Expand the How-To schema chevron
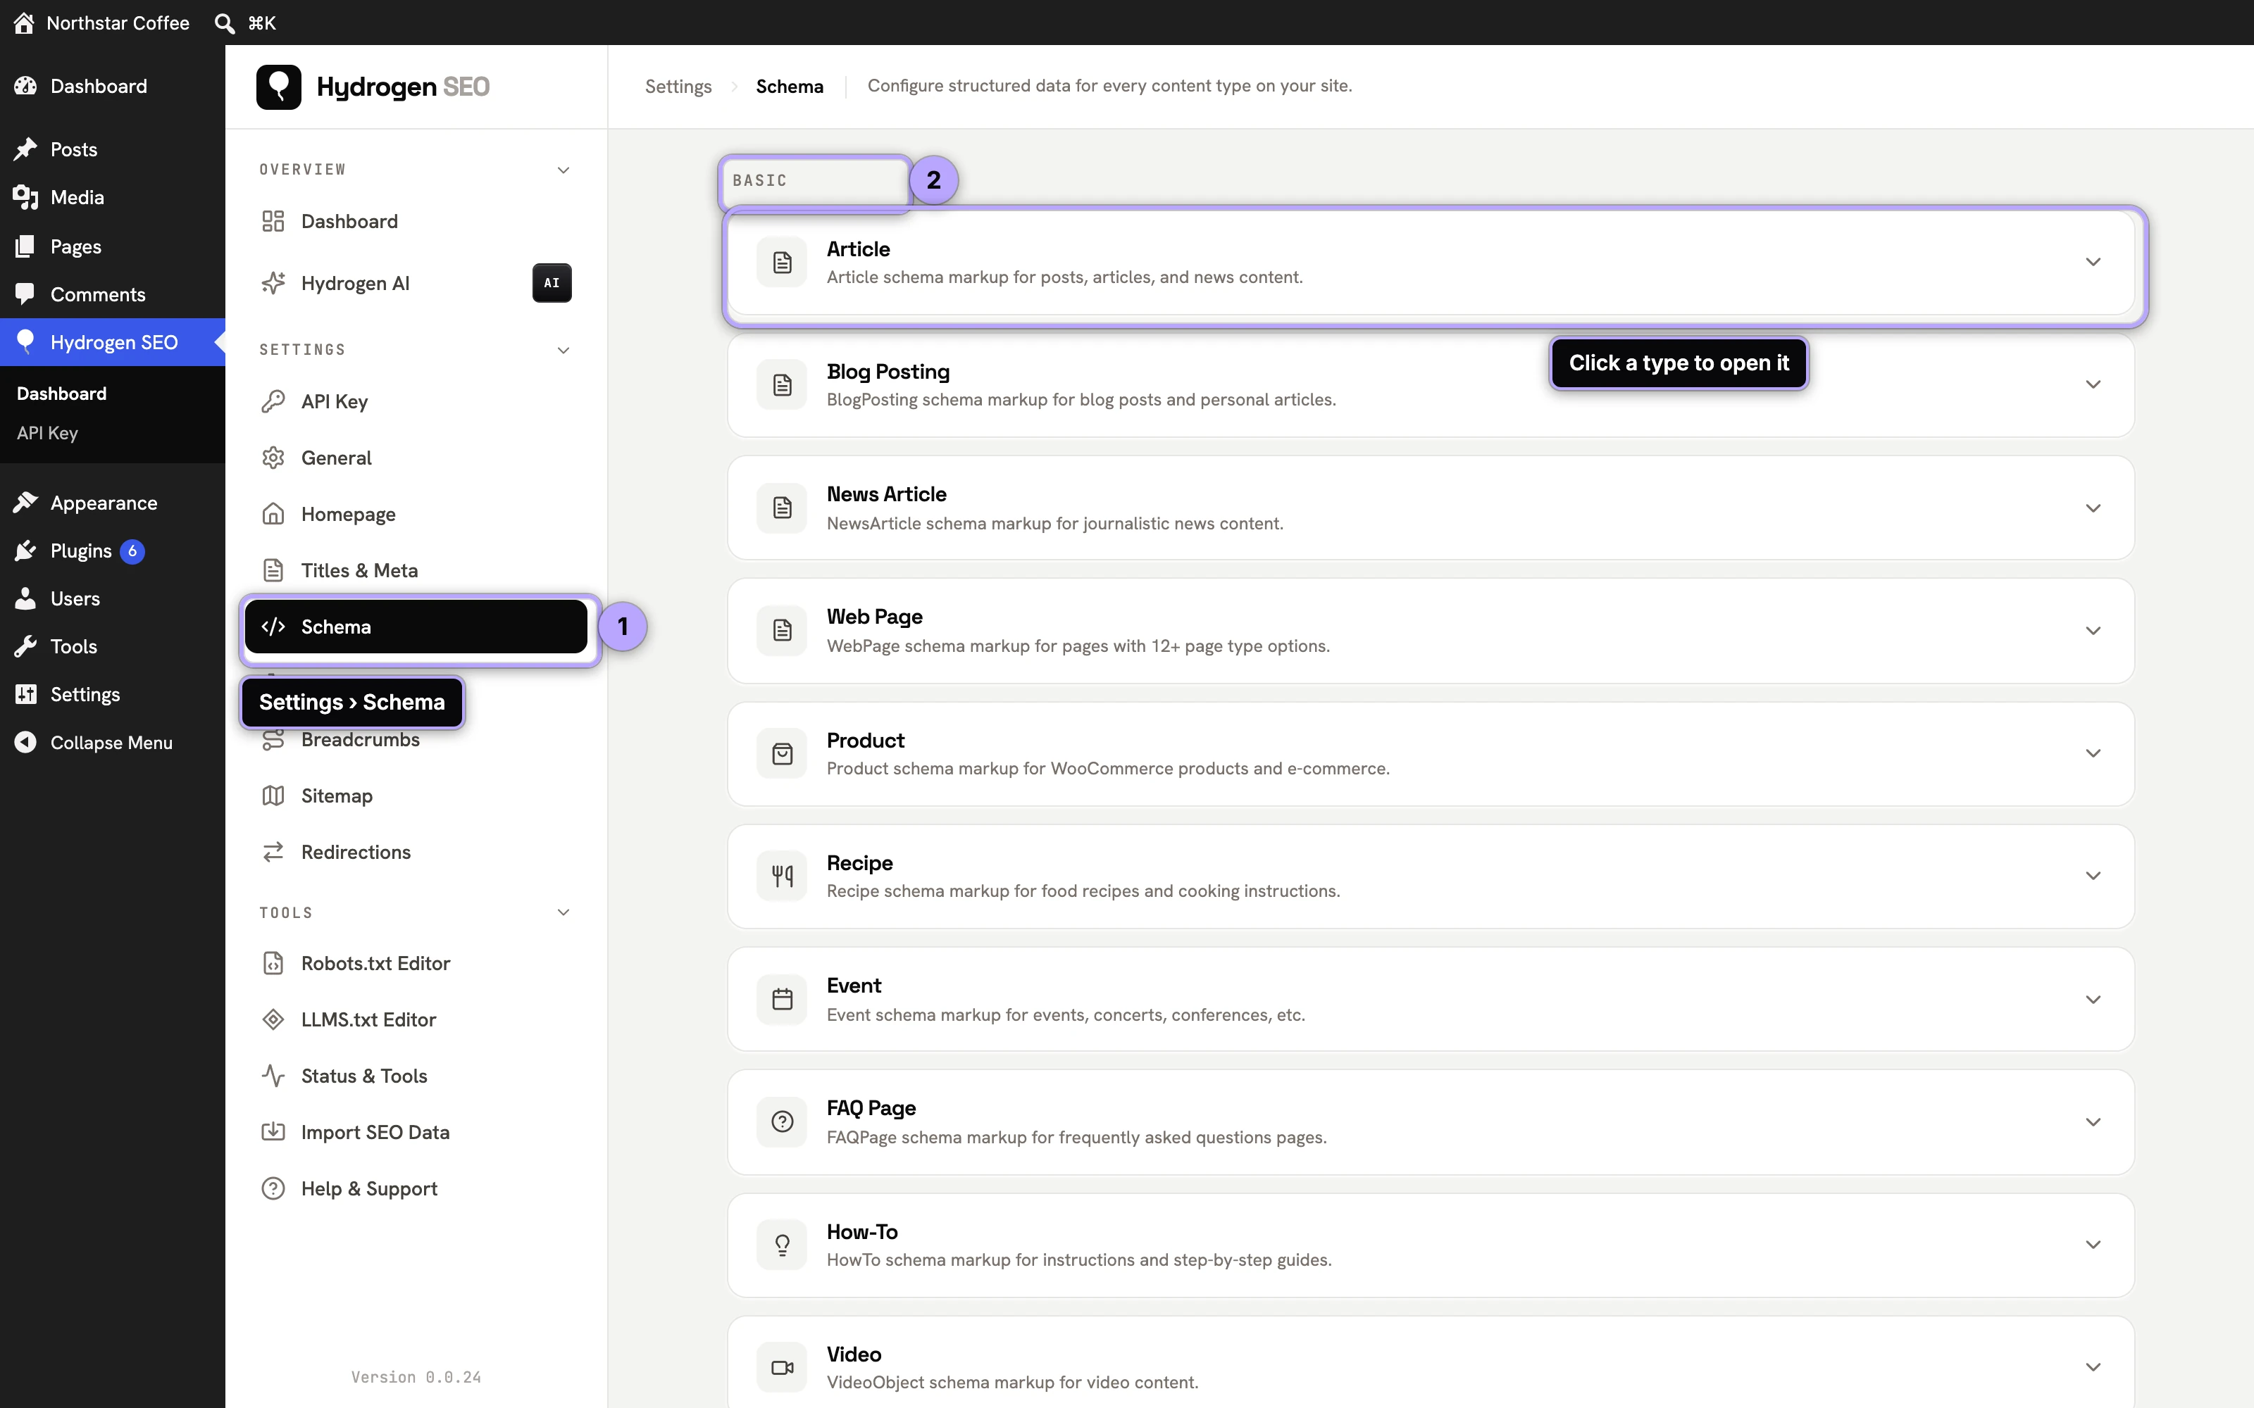 click(x=2093, y=1244)
